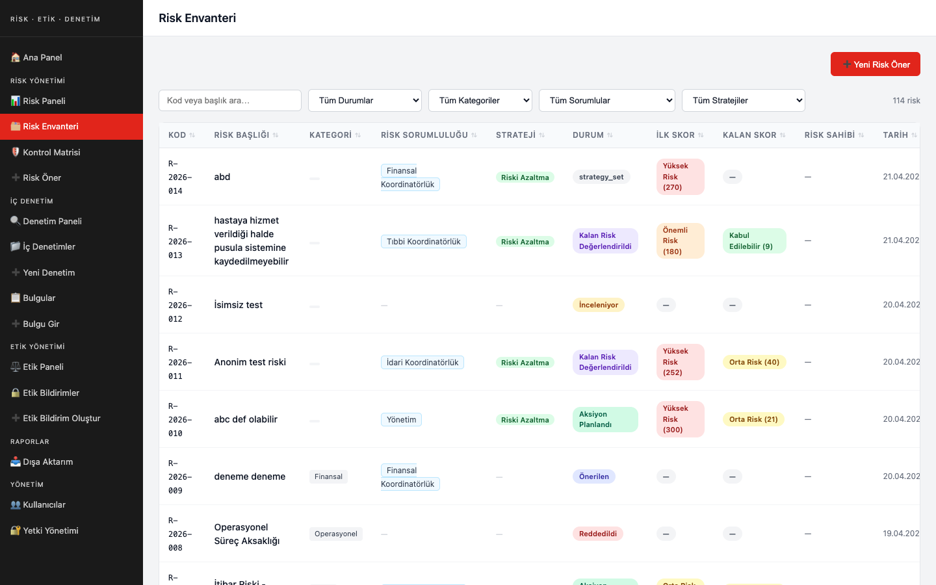Open the Tüm Durumlar dropdown
Image resolution: width=936 pixels, height=585 pixels.
click(365, 100)
